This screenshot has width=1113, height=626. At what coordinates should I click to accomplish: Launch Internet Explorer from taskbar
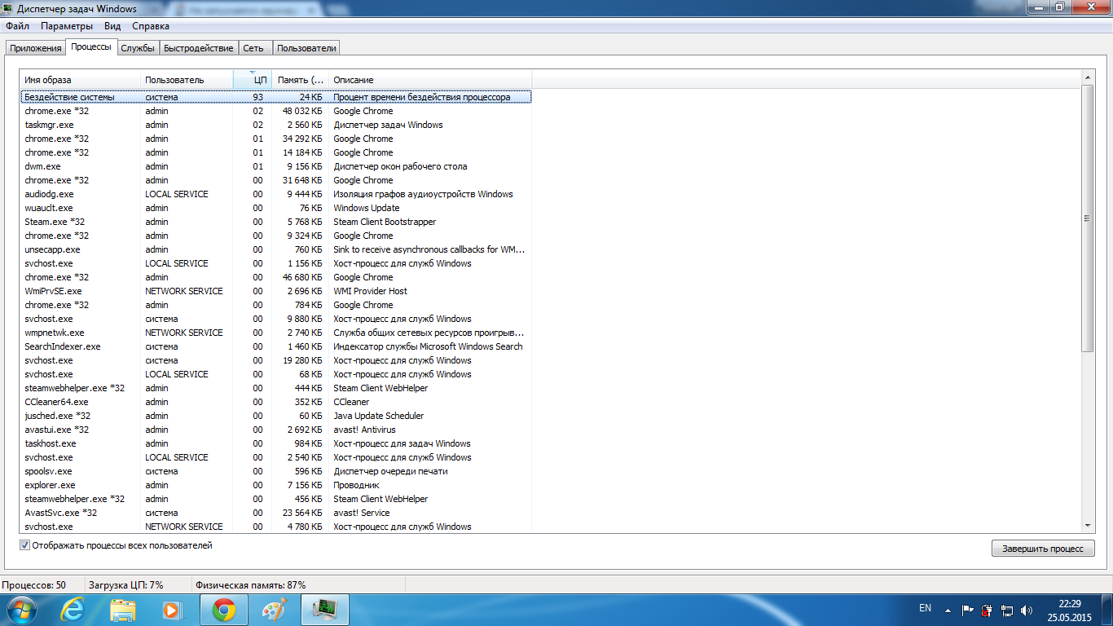[73, 610]
